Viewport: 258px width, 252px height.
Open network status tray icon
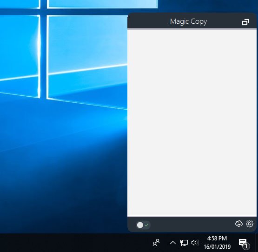click(x=184, y=243)
